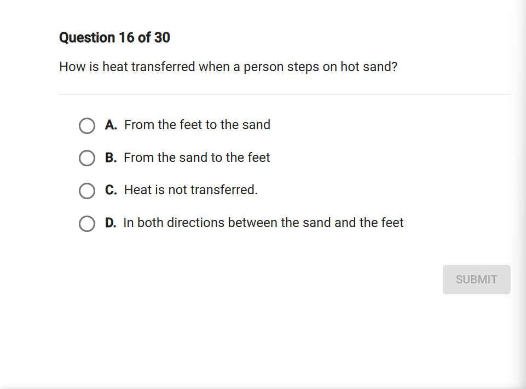Click the 'In both directions' answer text
Image resolution: width=526 pixels, height=389 pixels.
(x=263, y=223)
